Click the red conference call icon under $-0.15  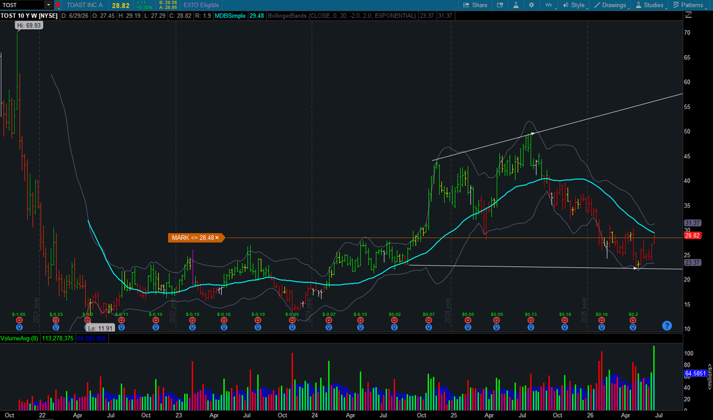click(x=360, y=320)
